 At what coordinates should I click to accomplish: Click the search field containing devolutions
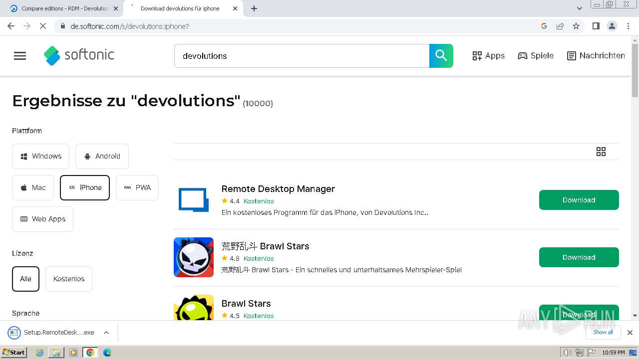(302, 56)
